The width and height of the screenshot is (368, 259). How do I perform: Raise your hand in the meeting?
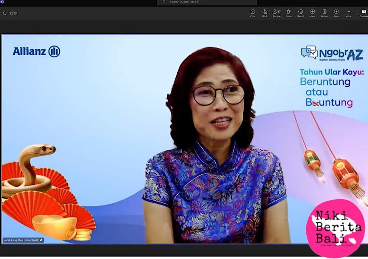pyautogui.click(x=288, y=13)
